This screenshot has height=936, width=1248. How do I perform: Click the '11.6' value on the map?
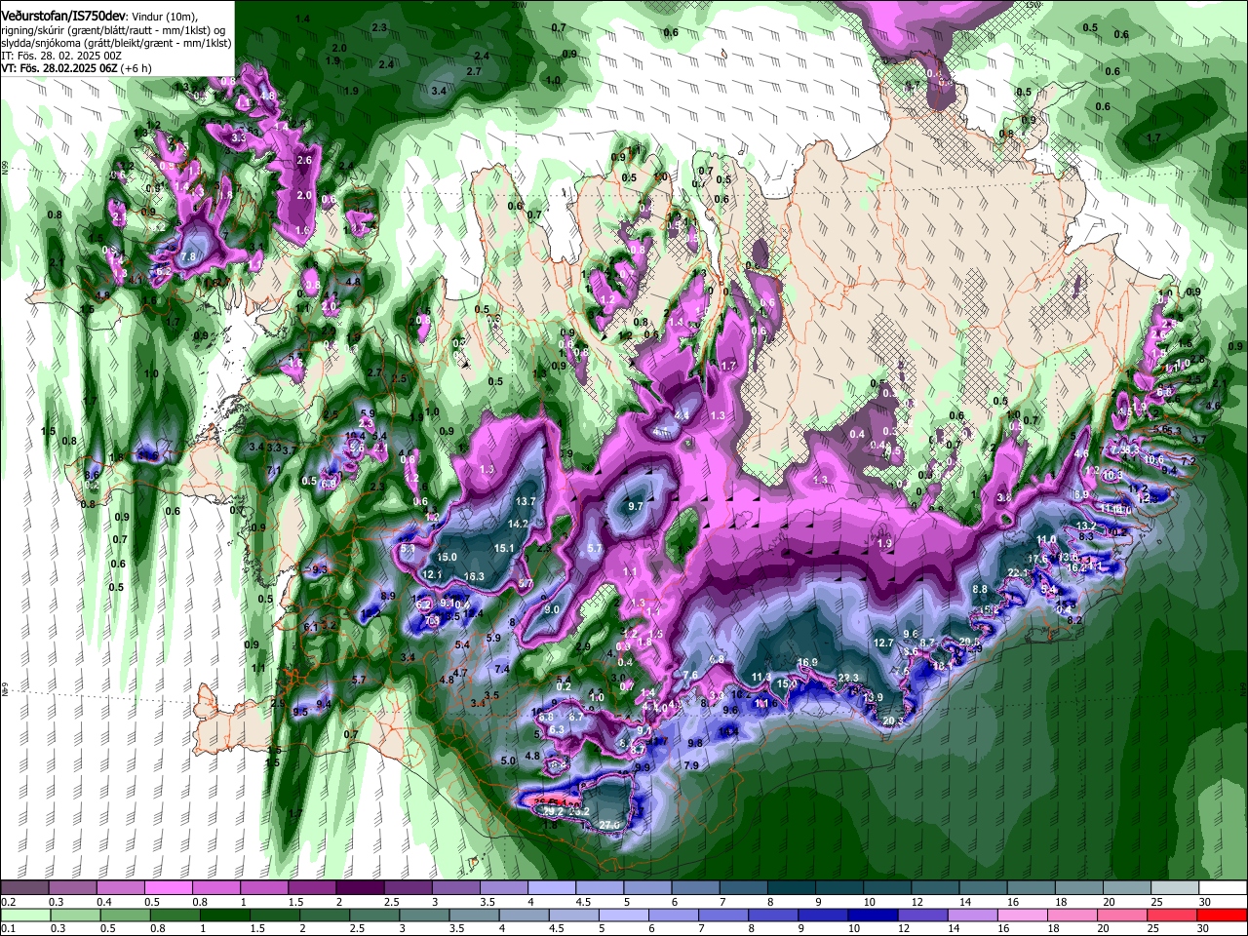148,455
